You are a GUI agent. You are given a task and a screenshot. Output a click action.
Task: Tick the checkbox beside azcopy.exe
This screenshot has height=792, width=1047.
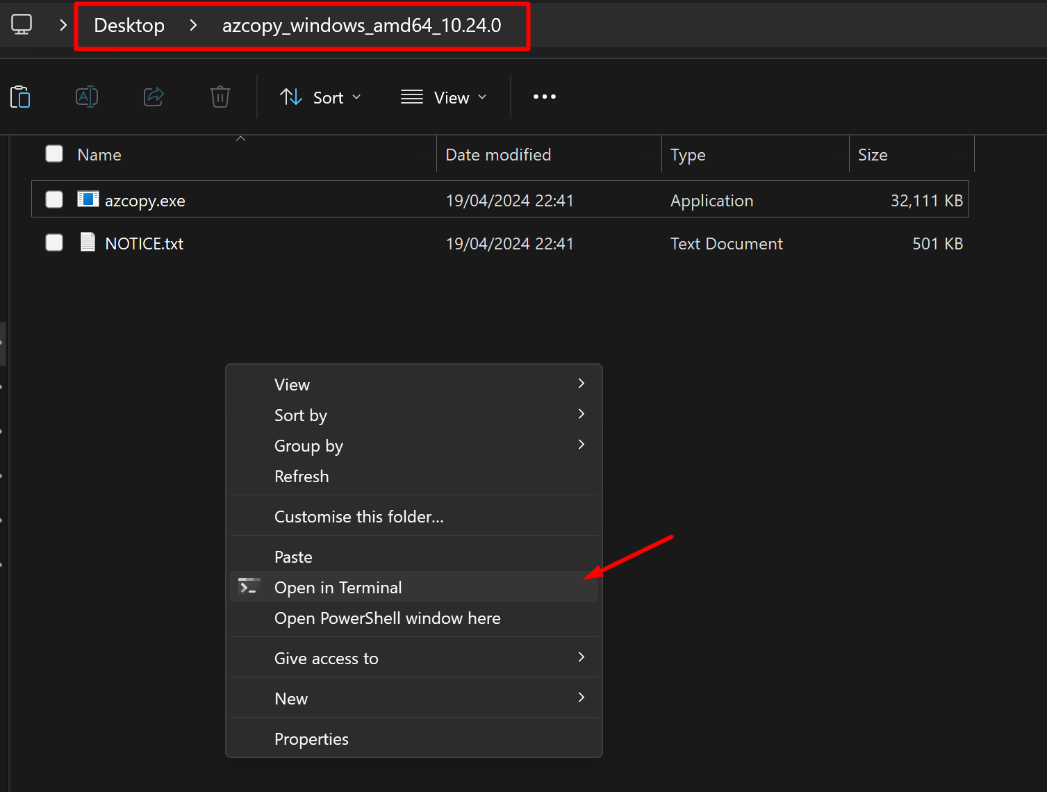tap(54, 199)
